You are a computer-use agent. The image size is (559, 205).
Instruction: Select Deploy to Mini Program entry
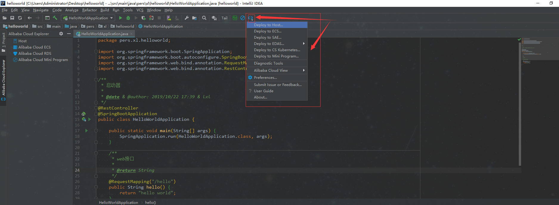coord(277,56)
